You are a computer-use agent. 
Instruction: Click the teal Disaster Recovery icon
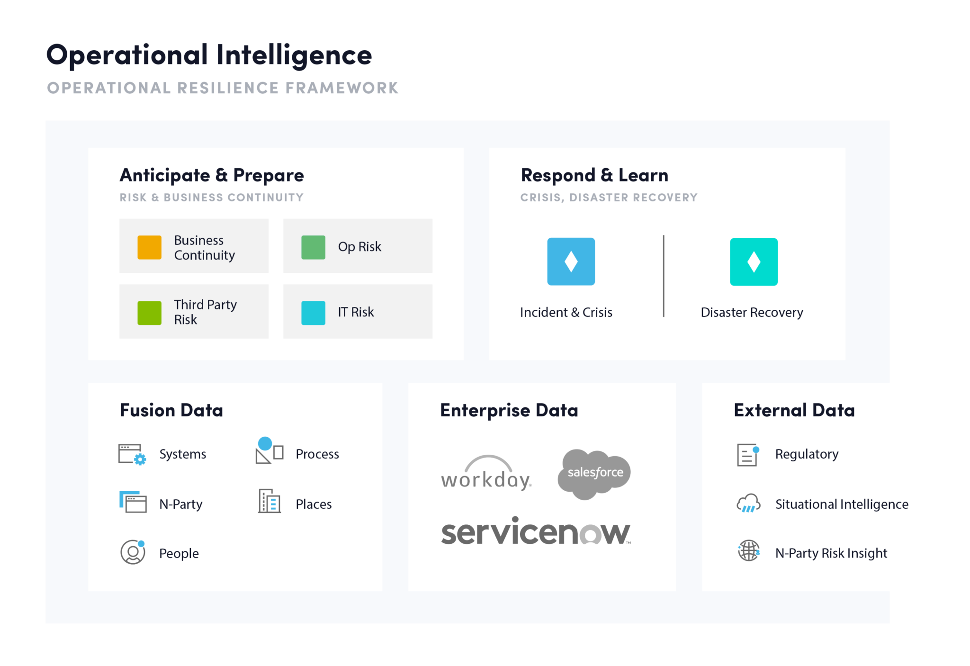(754, 261)
